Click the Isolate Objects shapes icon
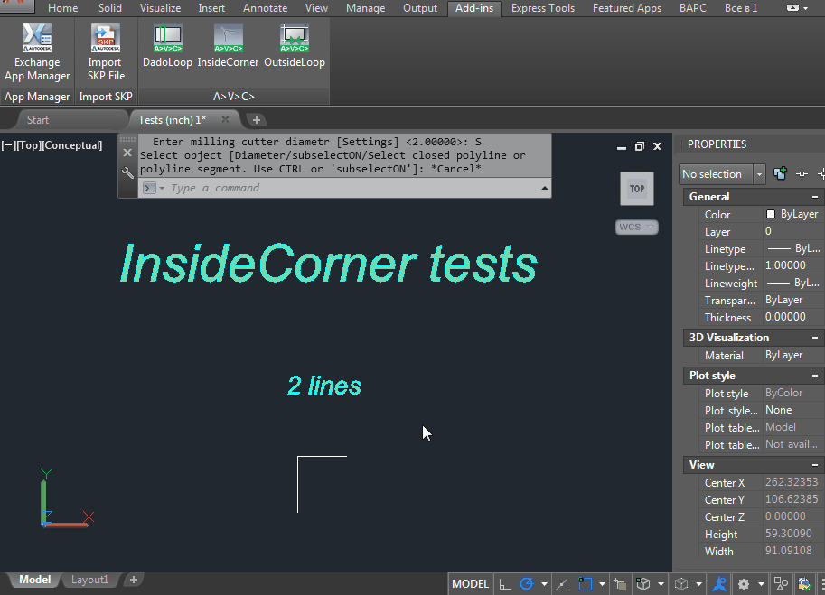 point(781,583)
